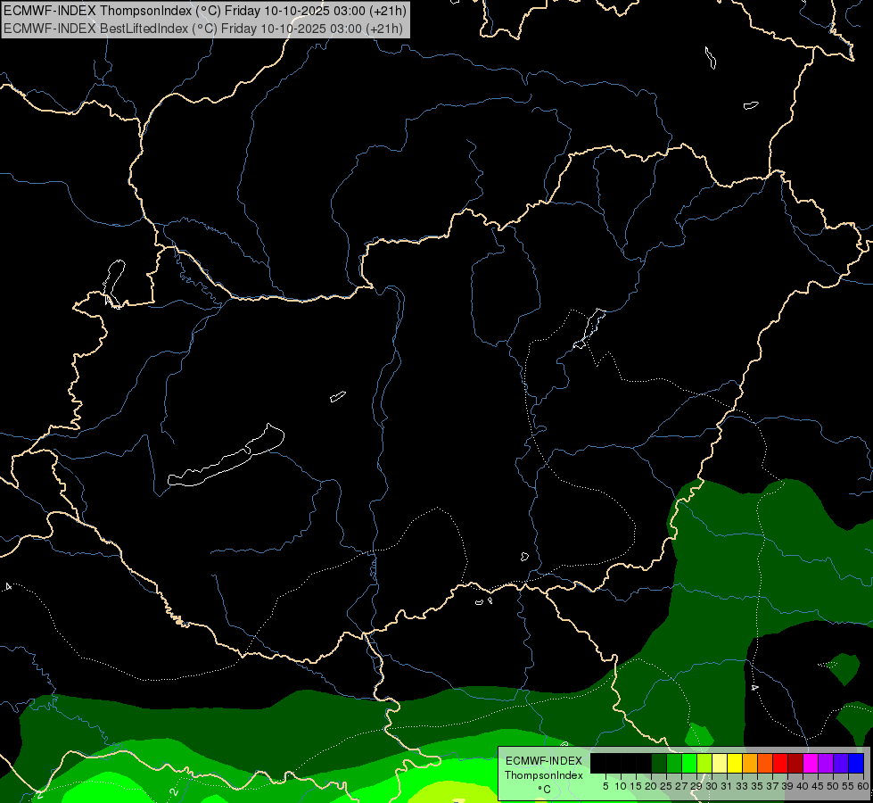Select the blue 55-60 legend swatch
873x803 pixels.
[x=856, y=764]
